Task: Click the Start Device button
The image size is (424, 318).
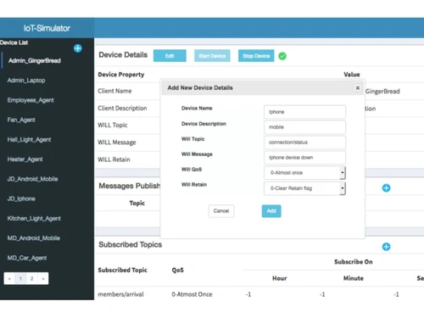Action: 212,56
